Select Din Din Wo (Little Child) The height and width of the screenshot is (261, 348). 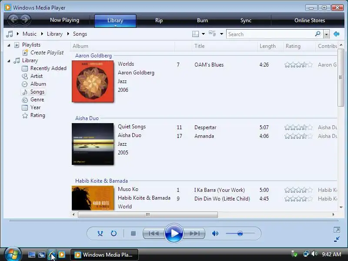(222, 199)
